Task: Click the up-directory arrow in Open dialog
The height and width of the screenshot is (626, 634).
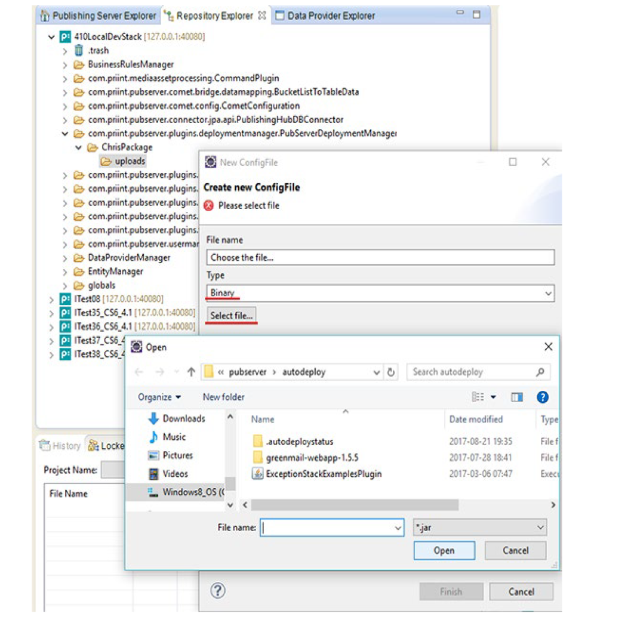Action: click(x=191, y=372)
